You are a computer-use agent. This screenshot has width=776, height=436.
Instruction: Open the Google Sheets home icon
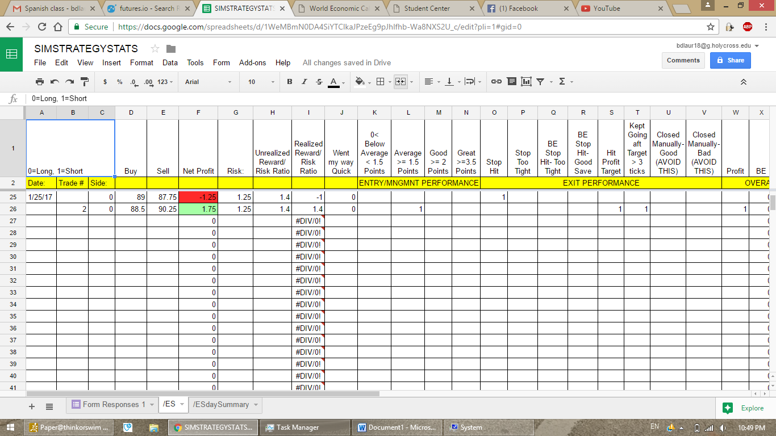pos(11,54)
